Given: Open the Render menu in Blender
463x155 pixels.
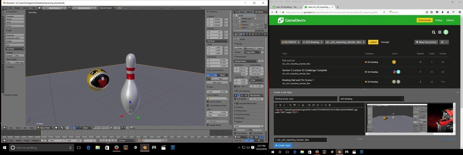Looking at the screenshot, I should point(17,8).
